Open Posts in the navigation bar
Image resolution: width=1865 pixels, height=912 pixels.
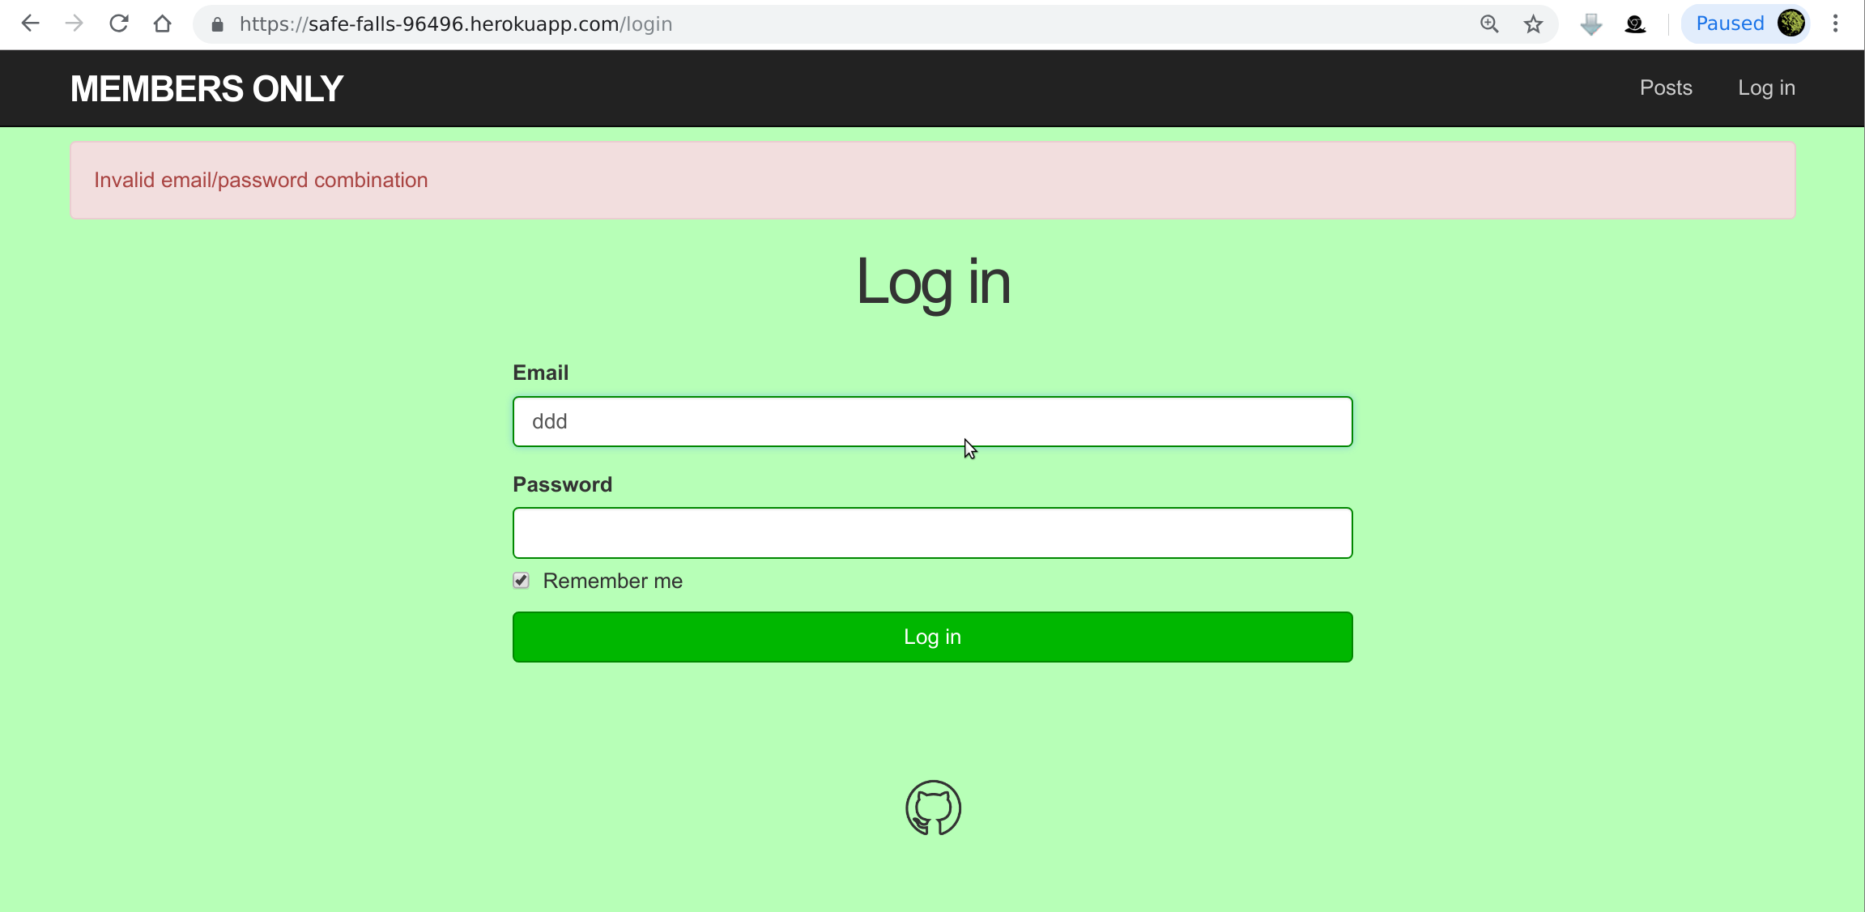click(1666, 87)
